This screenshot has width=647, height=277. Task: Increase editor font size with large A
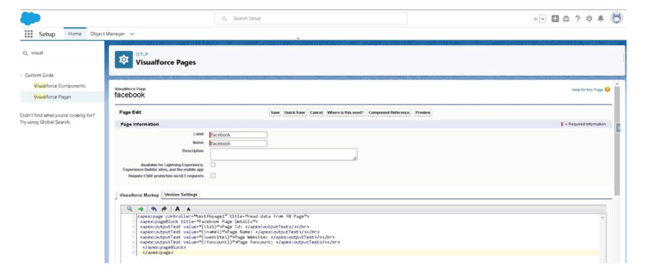178,209
